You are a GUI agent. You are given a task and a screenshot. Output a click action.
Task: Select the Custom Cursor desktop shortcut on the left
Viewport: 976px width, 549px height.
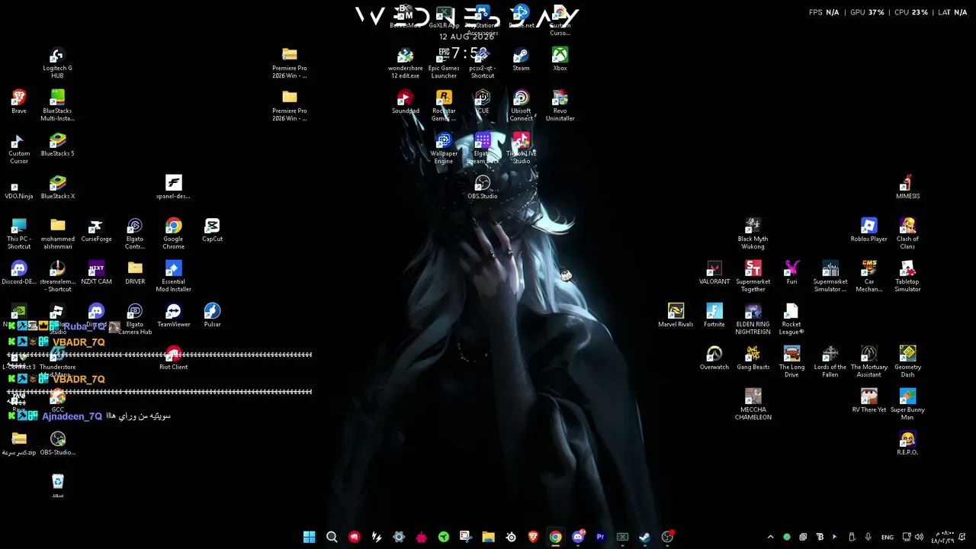click(19, 149)
